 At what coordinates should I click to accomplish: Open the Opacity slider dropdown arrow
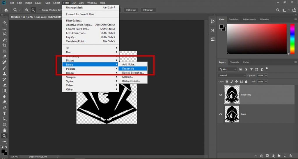pos(266,75)
